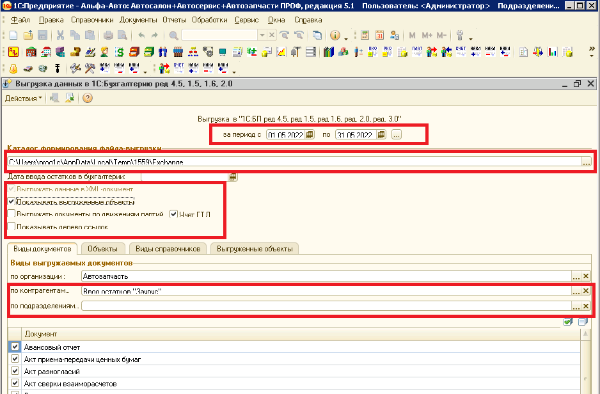Click the Выгружать данные в XML-документ checkbox

pyautogui.click(x=12, y=189)
